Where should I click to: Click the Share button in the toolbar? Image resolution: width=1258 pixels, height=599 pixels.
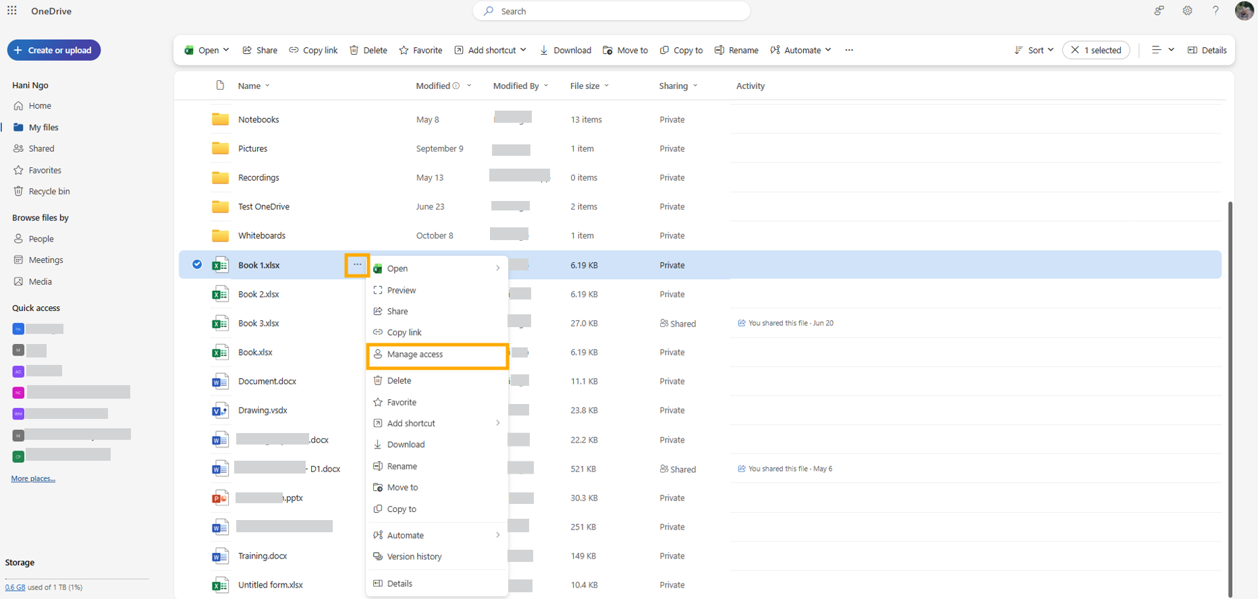[x=260, y=50]
